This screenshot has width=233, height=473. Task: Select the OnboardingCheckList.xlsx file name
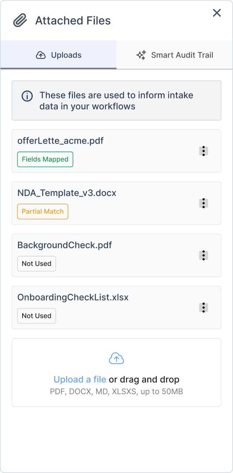73,297
